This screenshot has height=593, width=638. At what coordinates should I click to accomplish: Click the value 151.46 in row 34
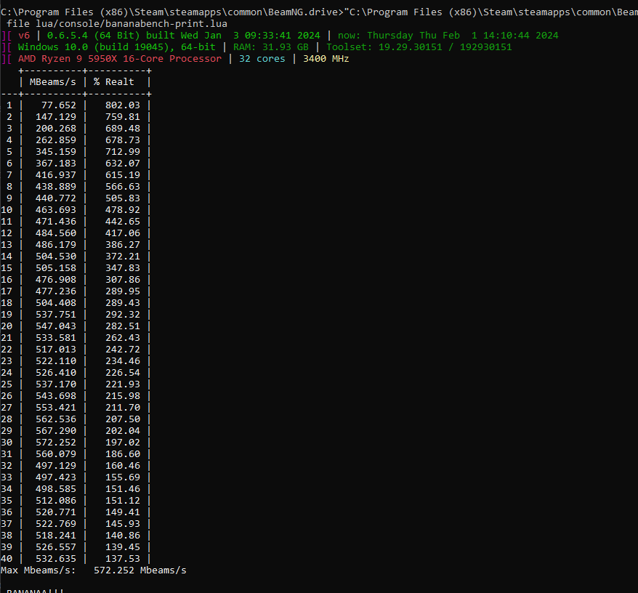pos(123,489)
